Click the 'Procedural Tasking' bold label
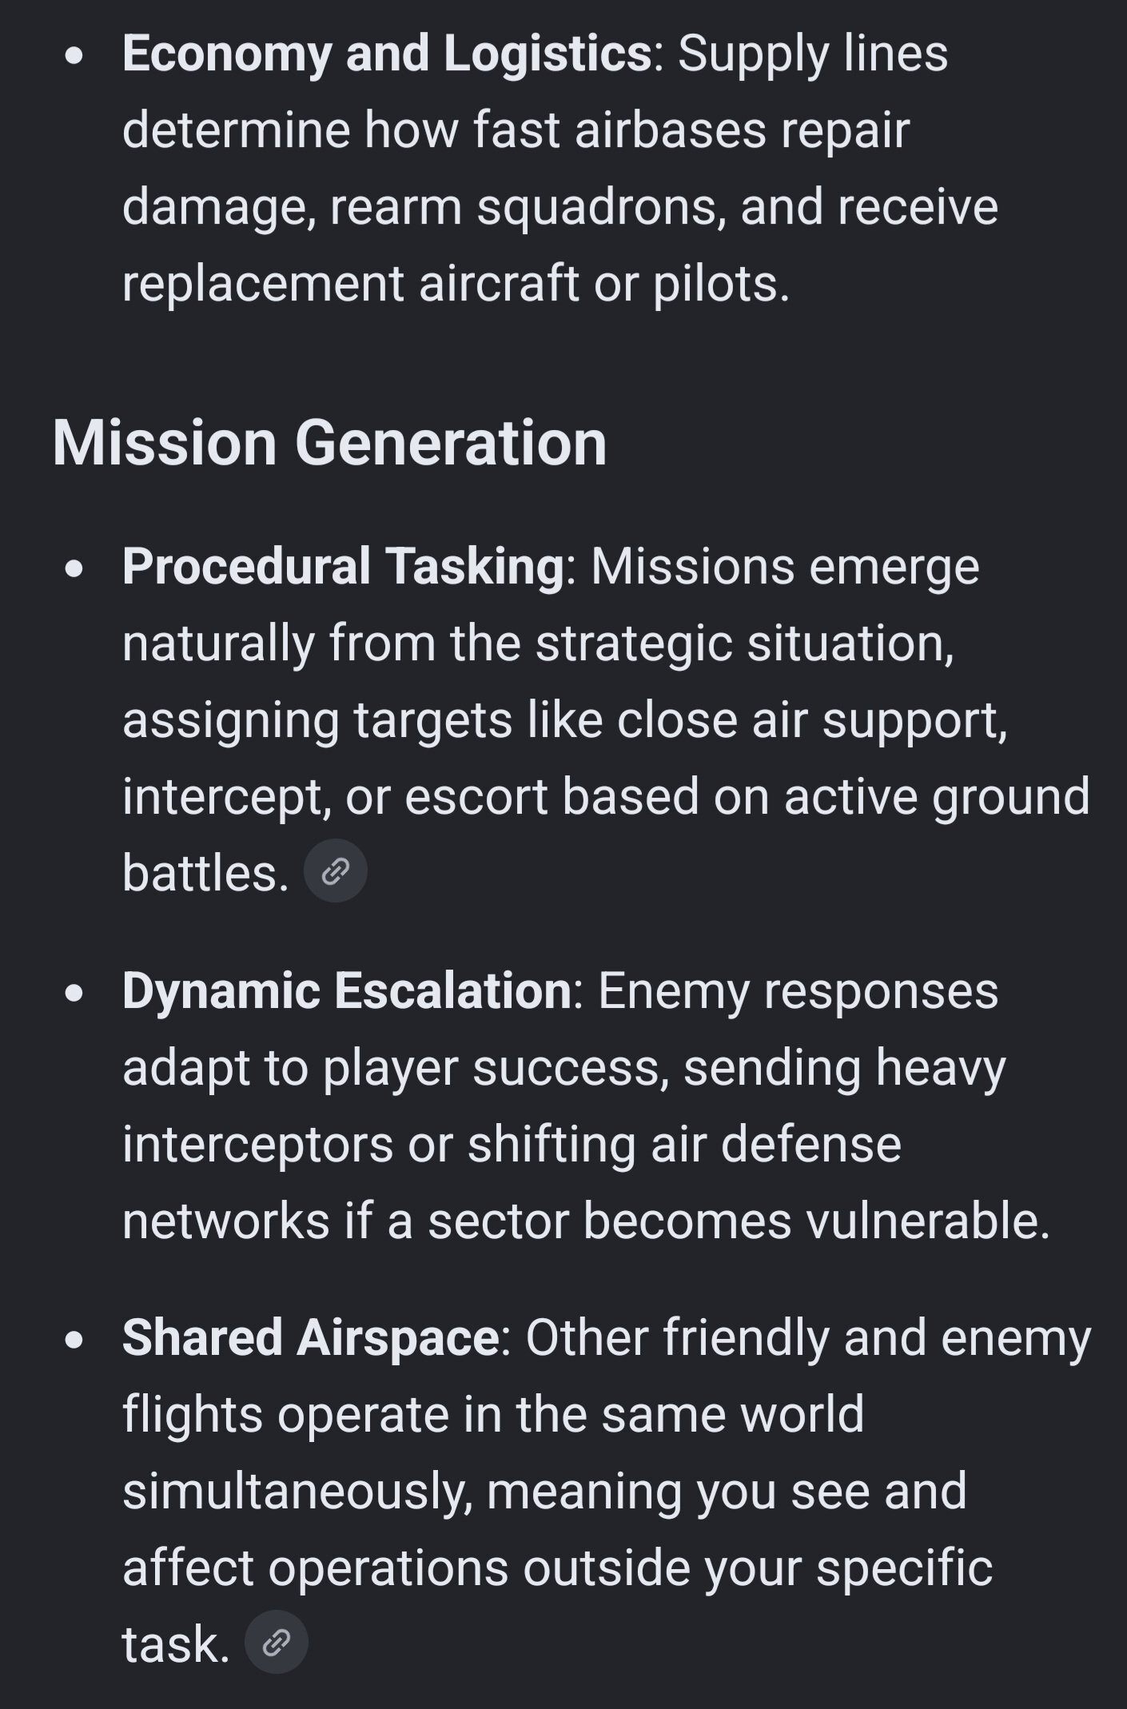Viewport: 1127px width, 1709px height. click(x=344, y=566)
